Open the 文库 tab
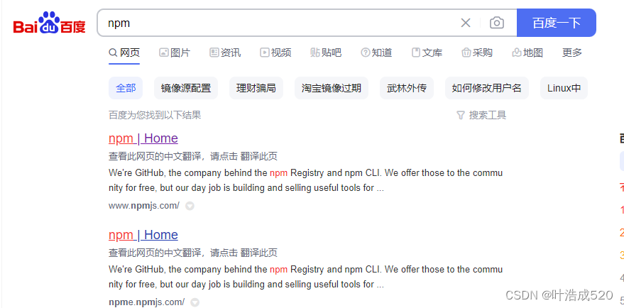The height and width of the screenshot is (308, 624). coord(427,52)
